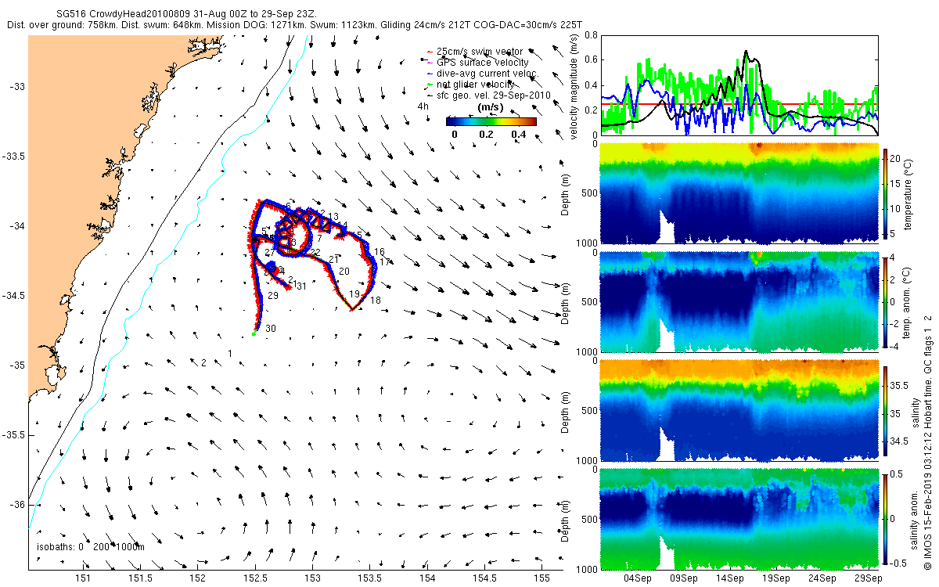Click the '-33.5' latitude tick label

coord(13,157)
